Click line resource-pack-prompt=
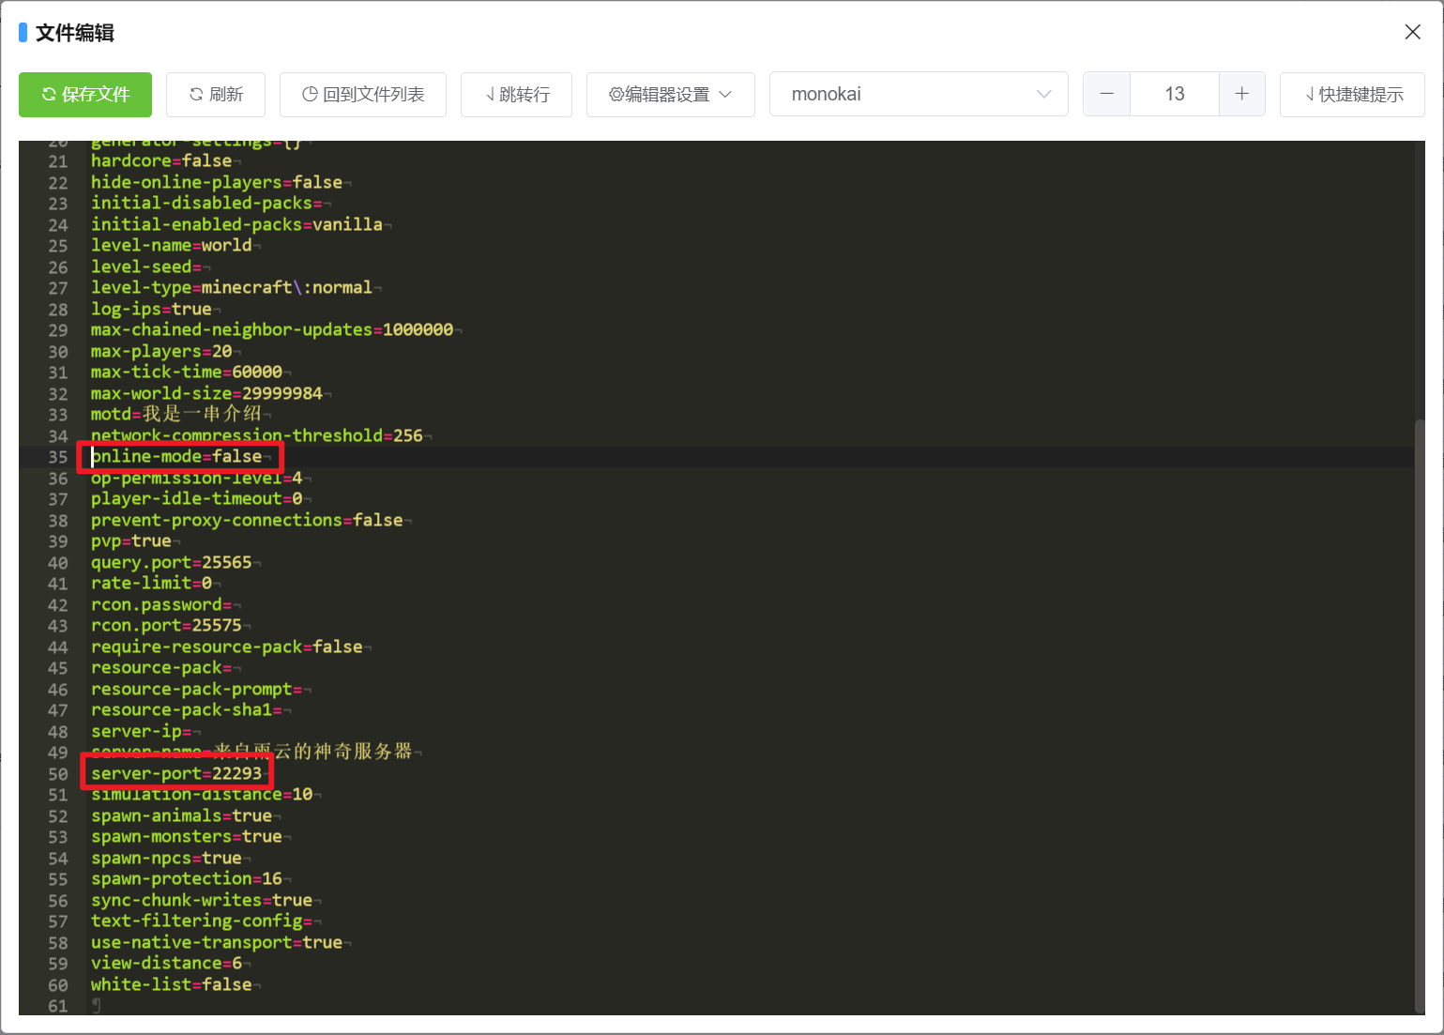1444x1035 pixels. tap(196, 690)
